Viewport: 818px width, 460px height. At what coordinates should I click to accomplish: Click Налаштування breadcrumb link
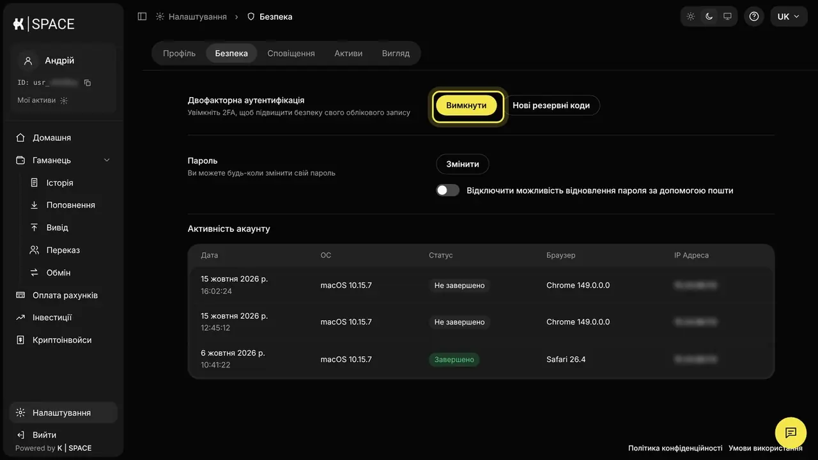point(197,17)
